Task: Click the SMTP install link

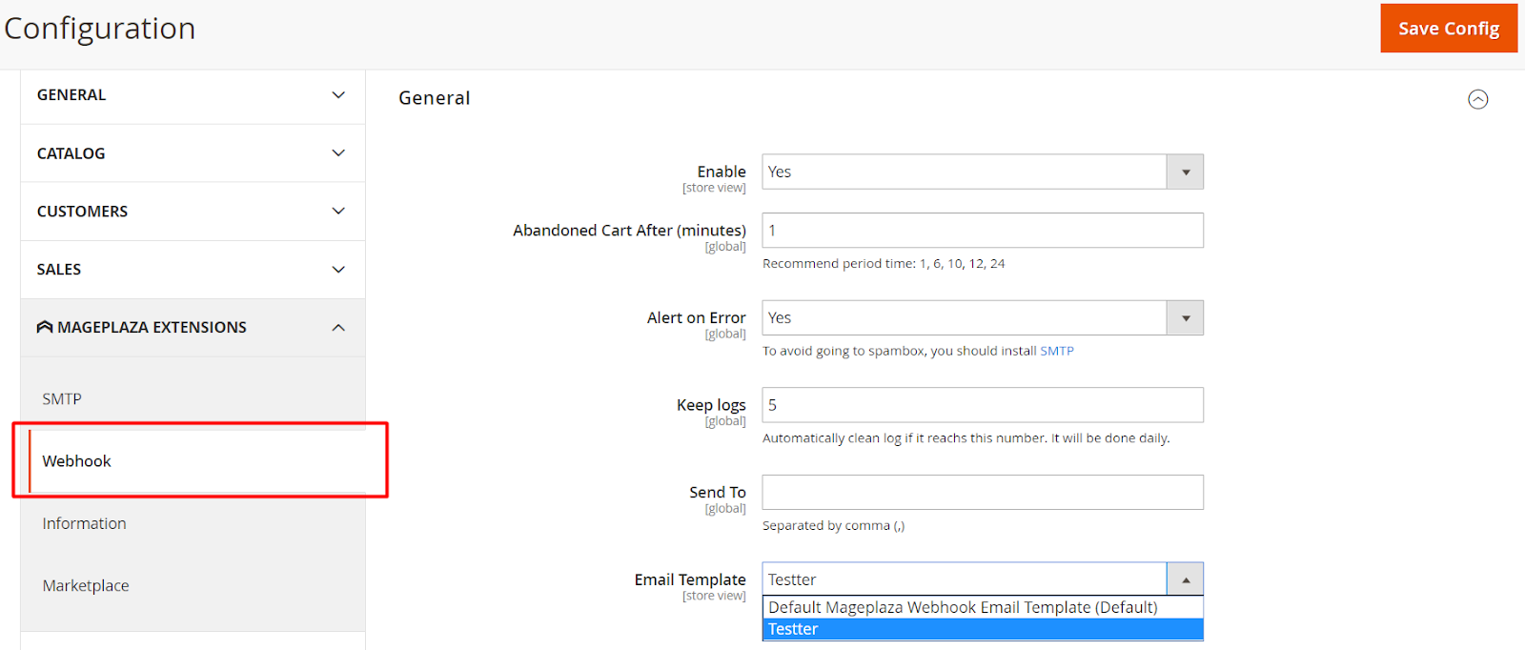Action: pyautogui.click(x=1056, y=351)
